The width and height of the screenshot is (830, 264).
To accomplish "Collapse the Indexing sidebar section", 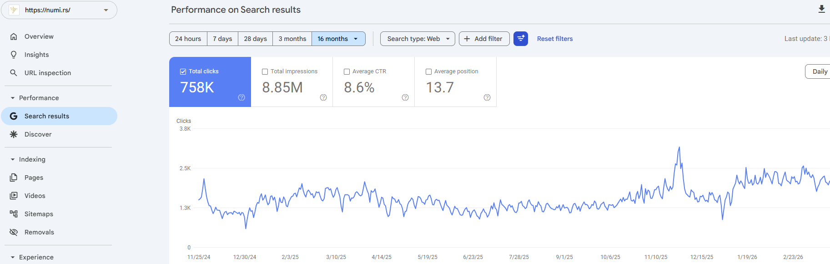I will 13,159.
